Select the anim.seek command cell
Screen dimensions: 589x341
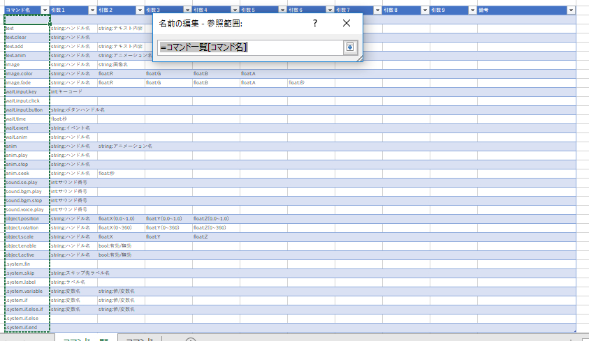click(27, 174)
